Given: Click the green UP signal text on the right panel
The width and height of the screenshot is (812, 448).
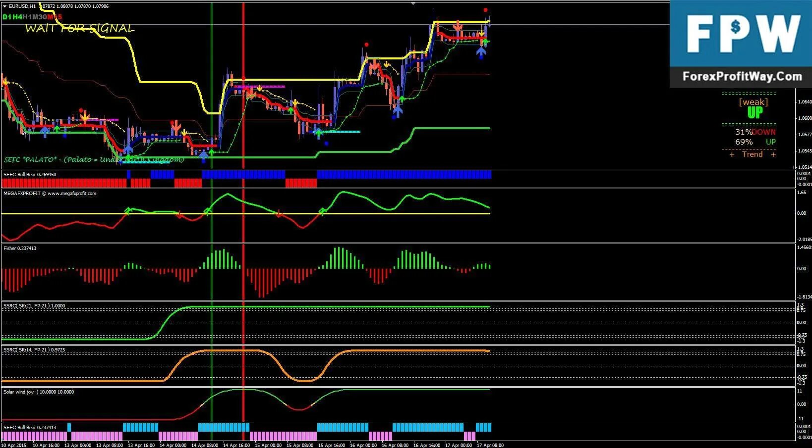Looking at the screenshot, I should (x=754, y=112).
